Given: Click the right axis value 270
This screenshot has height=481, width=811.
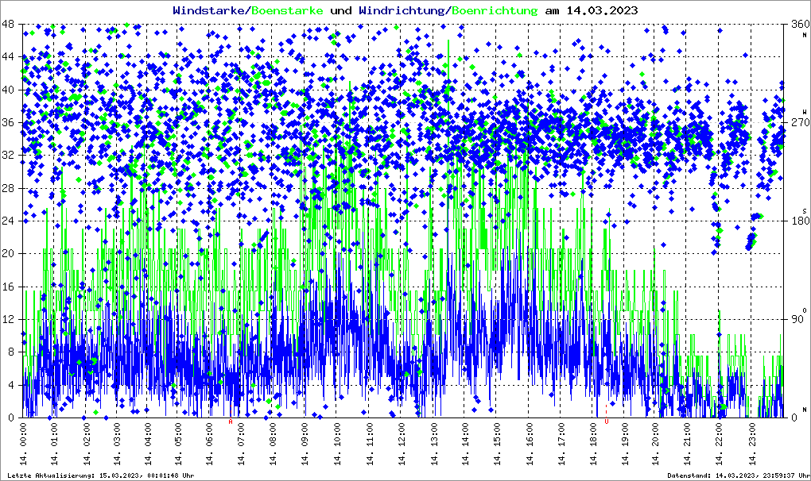Looking at the screenshot, I should coord(800,122).
